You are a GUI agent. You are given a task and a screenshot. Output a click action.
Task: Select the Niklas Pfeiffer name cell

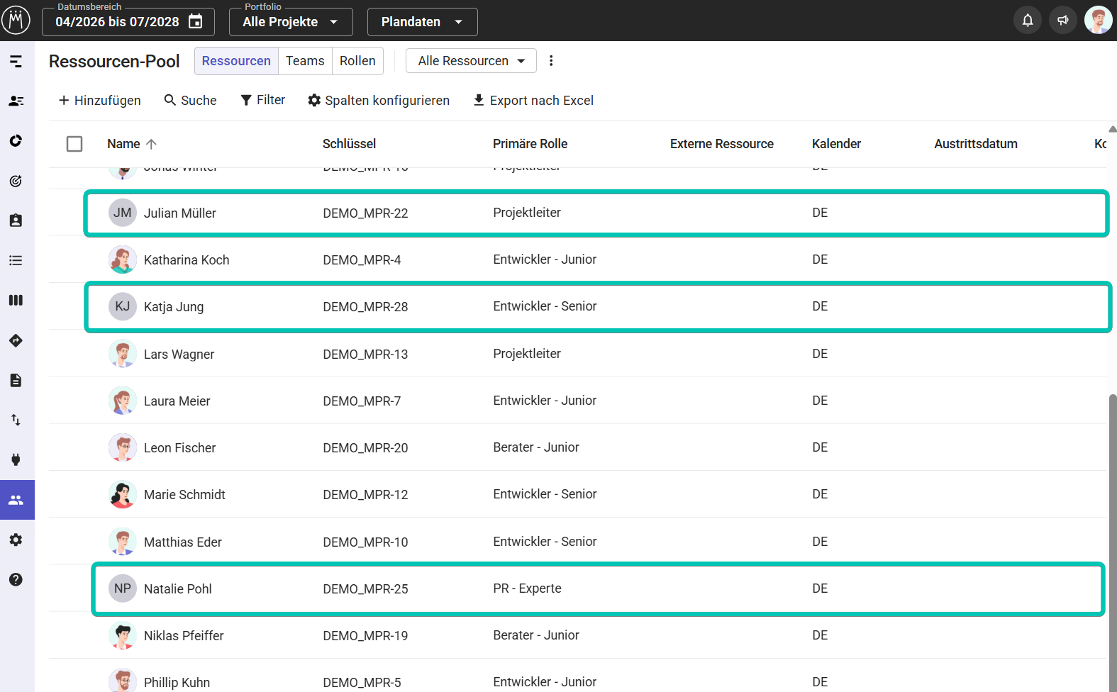tap(184, 636)
